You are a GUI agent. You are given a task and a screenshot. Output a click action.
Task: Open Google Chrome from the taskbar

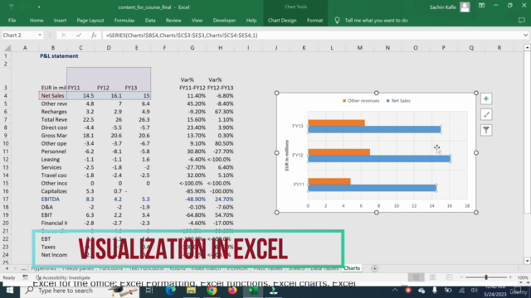point(212,291)
